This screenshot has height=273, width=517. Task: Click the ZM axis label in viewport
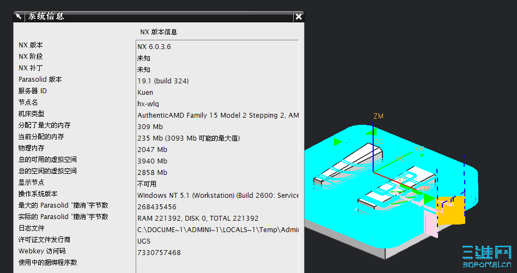[x=378, y=116]
